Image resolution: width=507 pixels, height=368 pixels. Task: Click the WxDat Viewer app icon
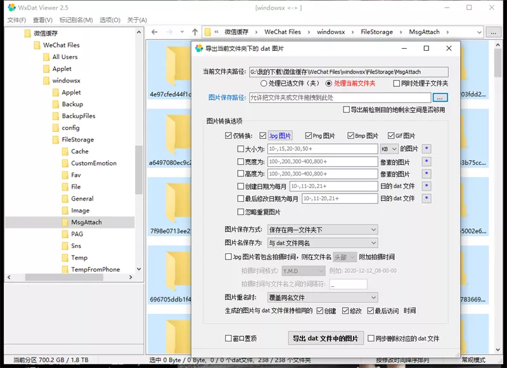pos(11,8)
